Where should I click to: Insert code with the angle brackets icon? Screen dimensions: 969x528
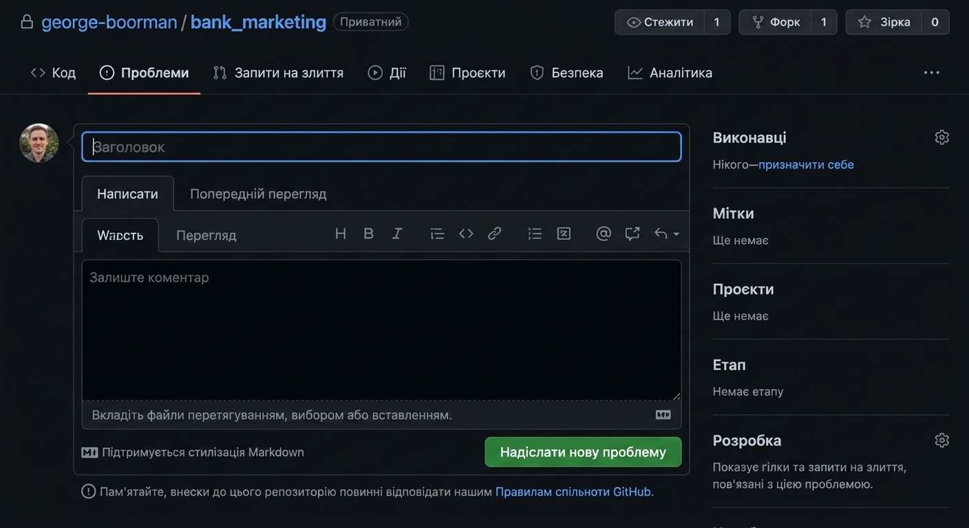(466, 234)
